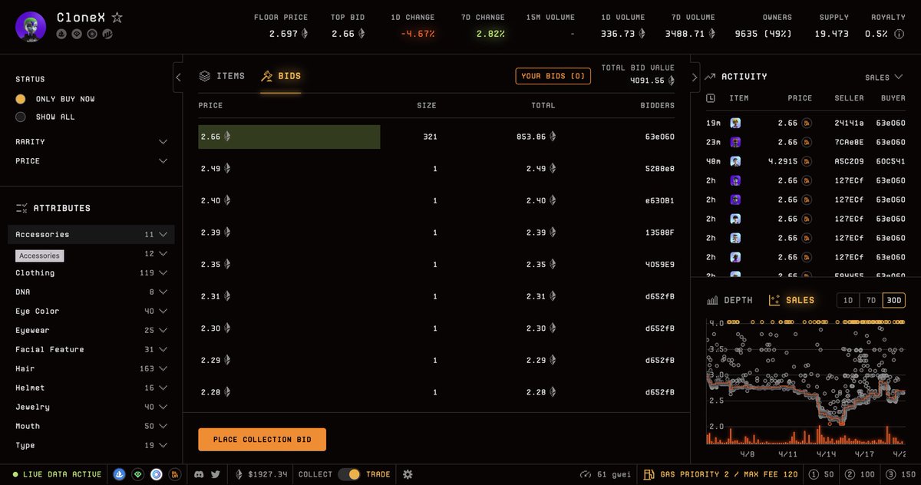Switch to the Bids tab
The width and height of the screenshot is (921, 485).
pos(281,76)
